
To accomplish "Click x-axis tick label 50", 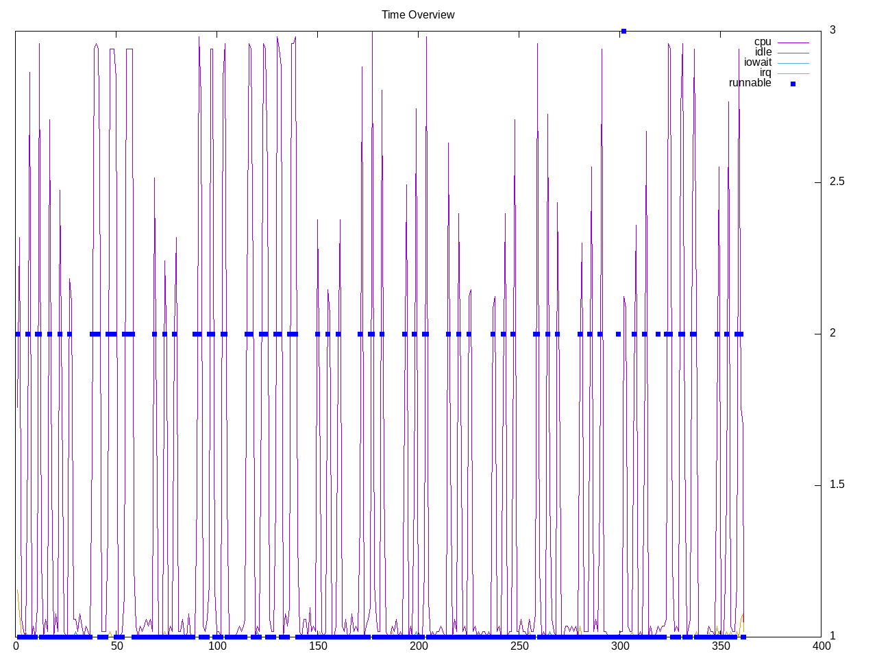I will (x=116, y=646).
